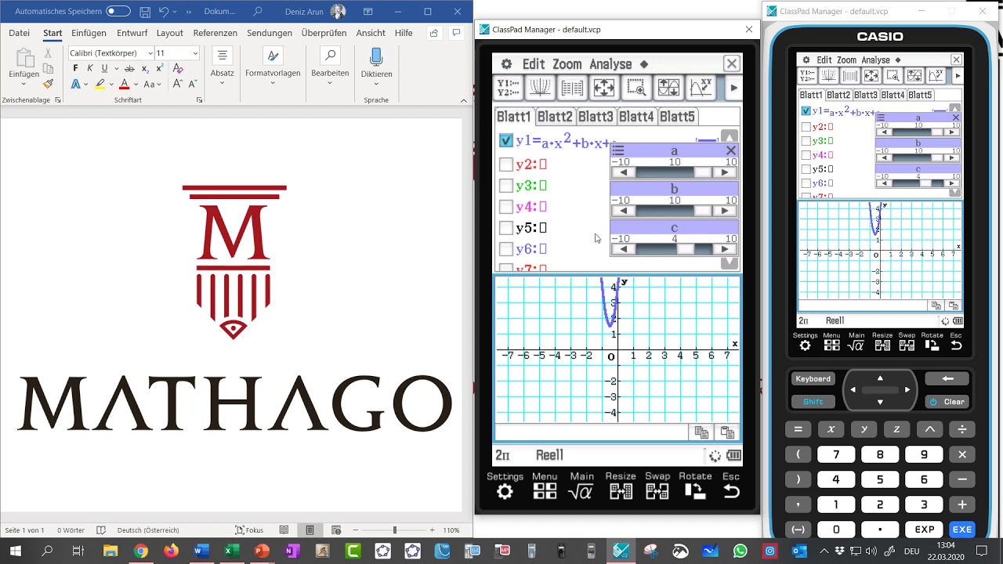Open Word search magnifier in title bar

(x=258, y=12)
